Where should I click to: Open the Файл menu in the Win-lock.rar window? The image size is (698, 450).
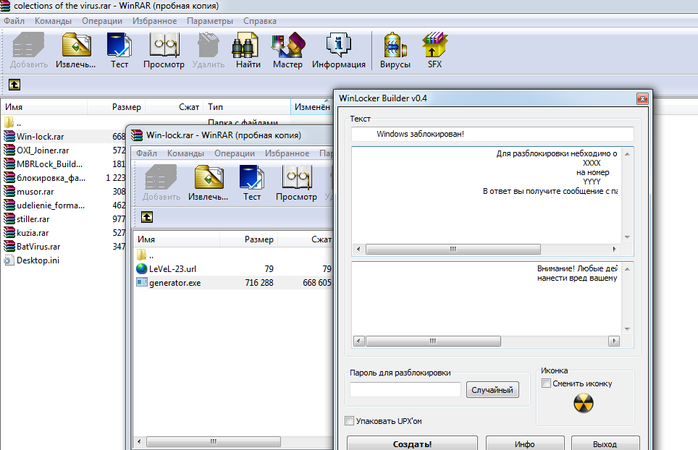point(146,153)
